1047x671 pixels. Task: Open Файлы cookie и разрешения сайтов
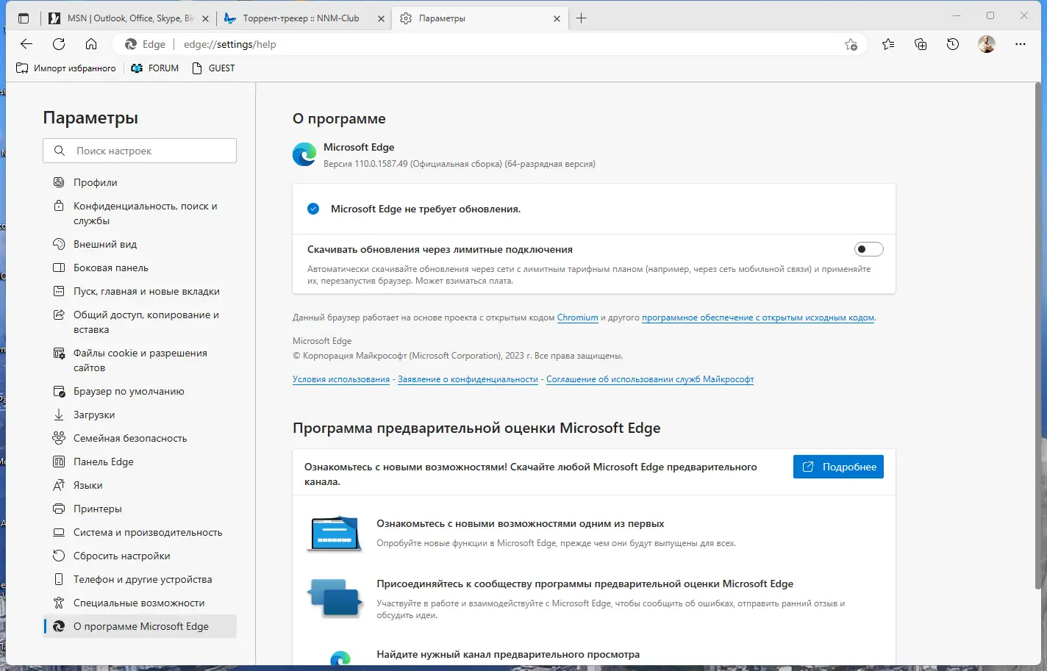tap(140, 360)
